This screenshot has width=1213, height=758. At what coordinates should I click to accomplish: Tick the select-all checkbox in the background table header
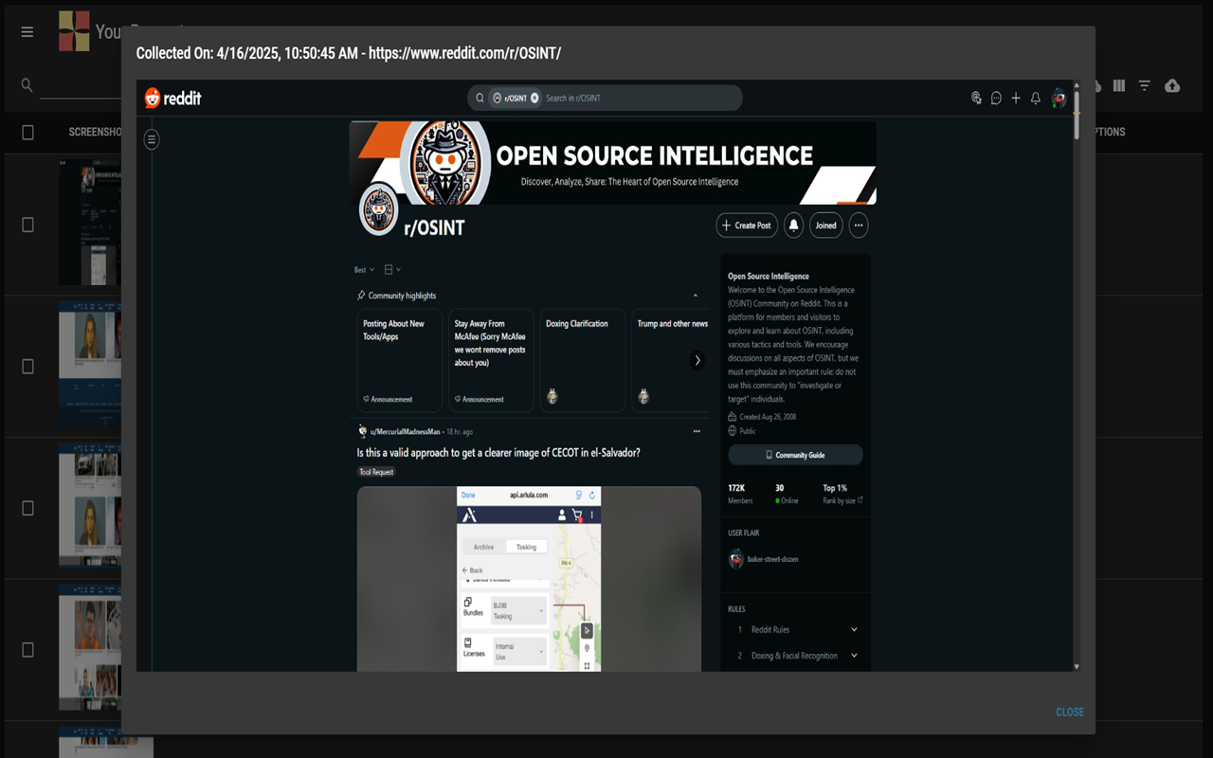[x=27, y=133]
